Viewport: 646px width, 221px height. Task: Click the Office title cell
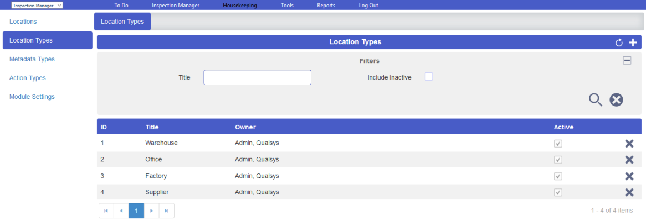coord(153,159)
